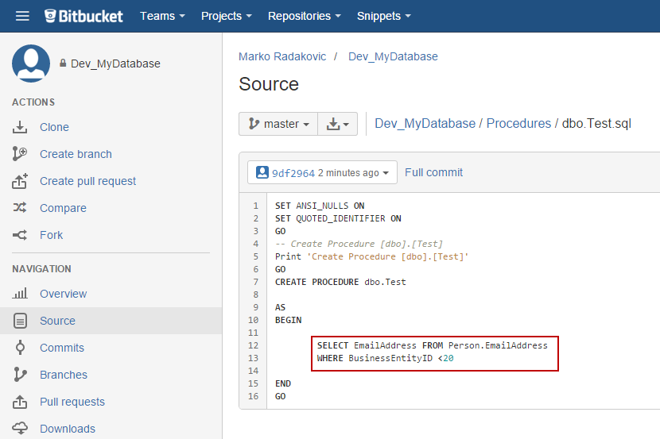Click line number 1 in gutter
Screen dimensions: 660x439
[x=255, y=206]
